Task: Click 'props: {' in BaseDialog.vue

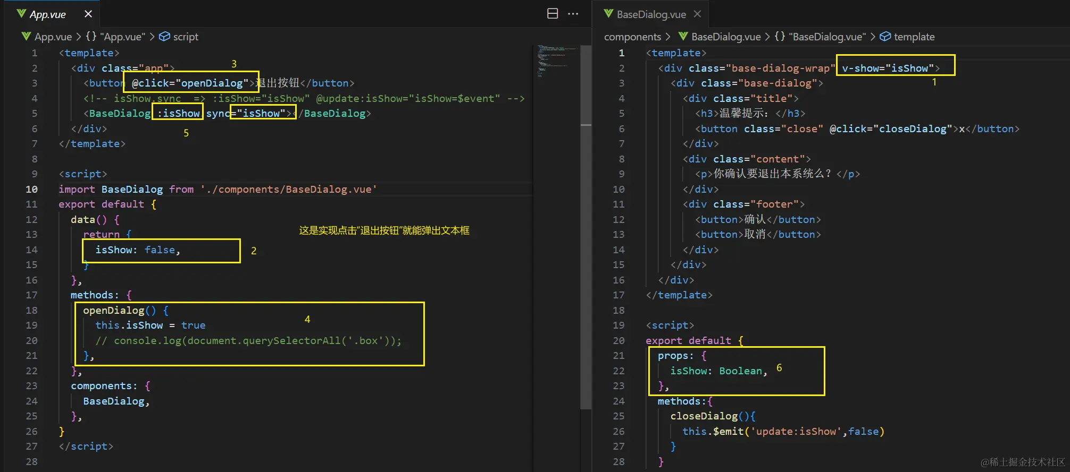Action: (x=682, y=356)
